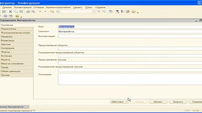Click the Copy toolbar icon

(16, 12)
